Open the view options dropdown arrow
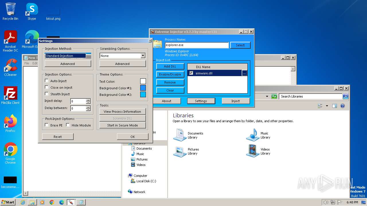 tap(327, 106)
